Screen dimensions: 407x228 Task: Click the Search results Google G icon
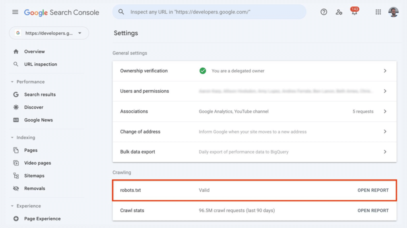[16, 94]
